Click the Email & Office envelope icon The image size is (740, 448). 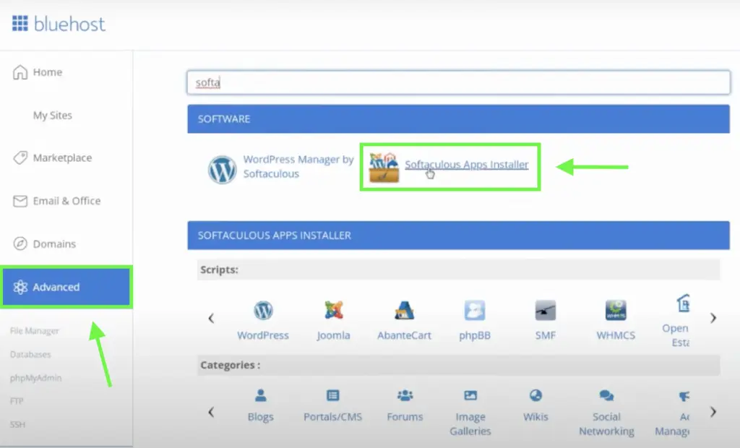tap(20, 201)
